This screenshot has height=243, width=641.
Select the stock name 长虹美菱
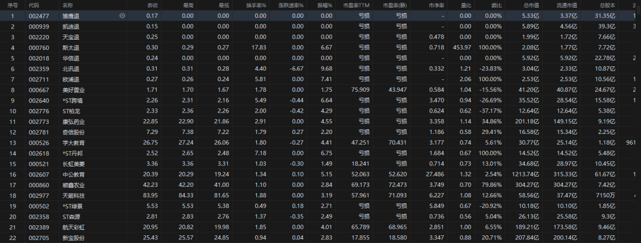point(74,164)
